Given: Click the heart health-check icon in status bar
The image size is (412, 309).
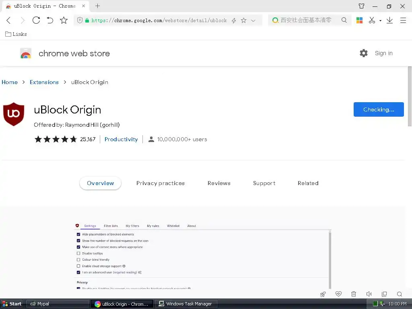Looking at the screenshot, I should point(338,294).
